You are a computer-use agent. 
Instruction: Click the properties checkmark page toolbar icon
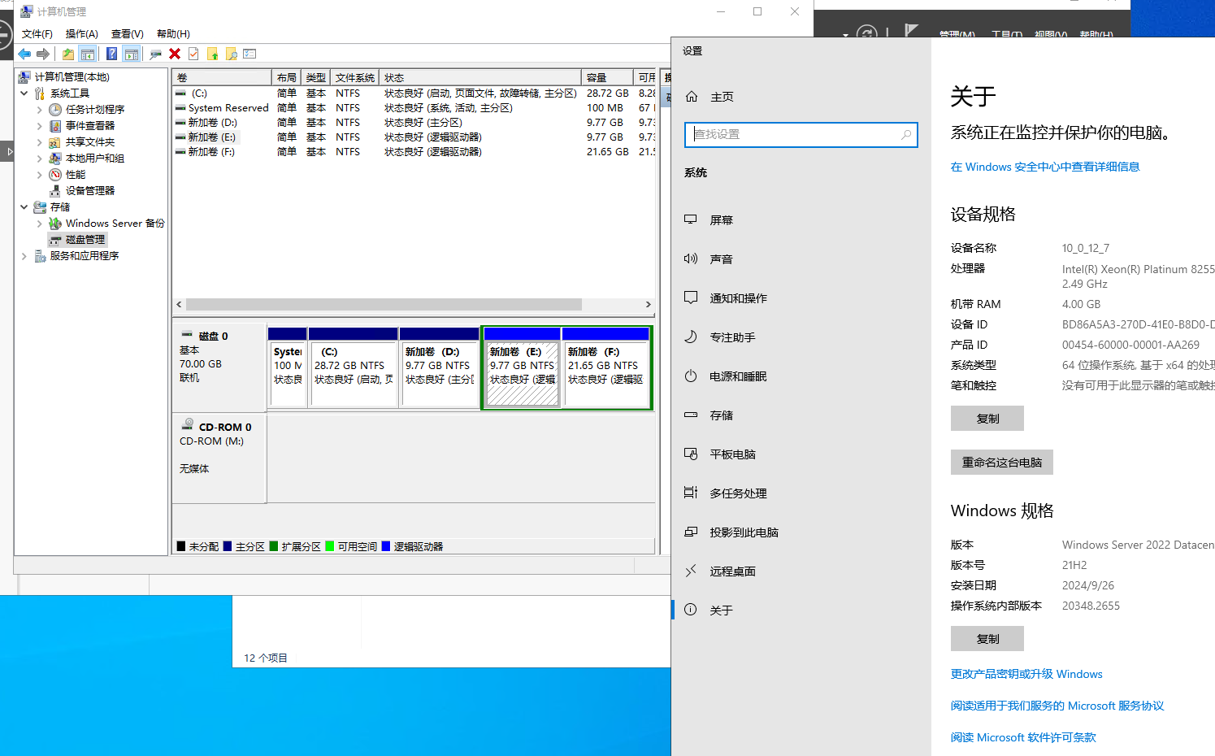[x=193, y=54]
